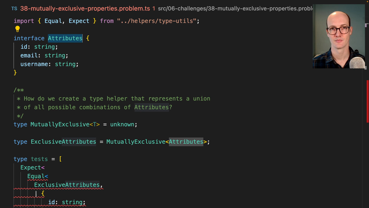
Task: Click the Attributes name in the interface declaration
Action: point(65,38)
